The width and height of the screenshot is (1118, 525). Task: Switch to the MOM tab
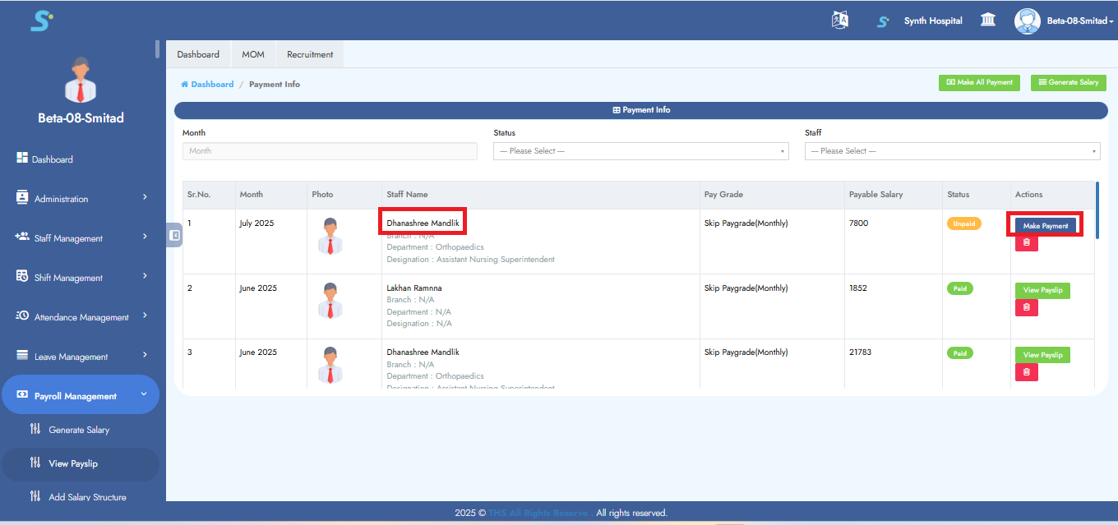pos(253,54)
